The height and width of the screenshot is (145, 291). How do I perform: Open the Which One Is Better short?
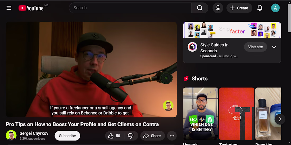click(x=201, y=114)
